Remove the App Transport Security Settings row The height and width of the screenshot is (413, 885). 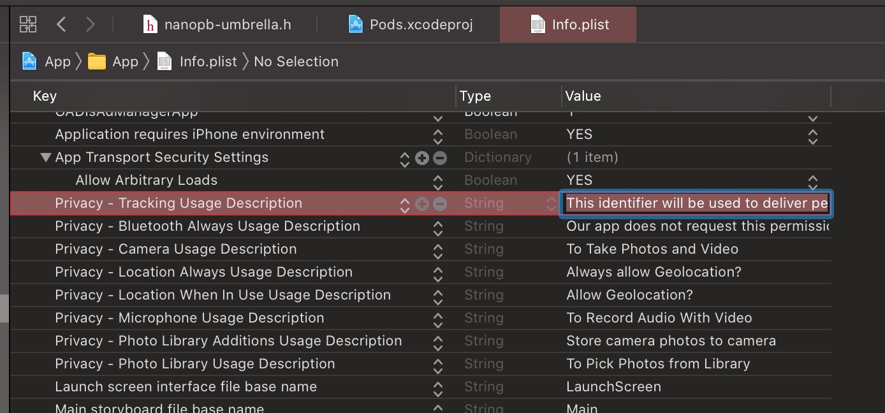coord(440,158)
